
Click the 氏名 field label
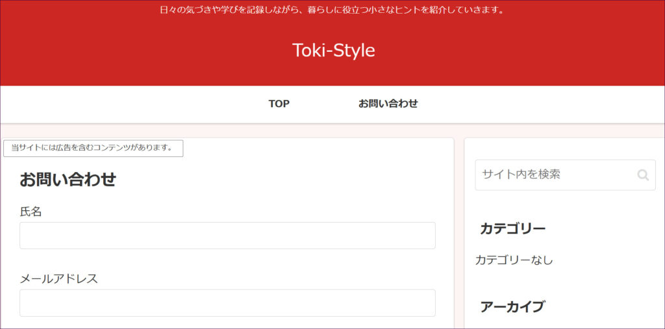pos(31,212)
